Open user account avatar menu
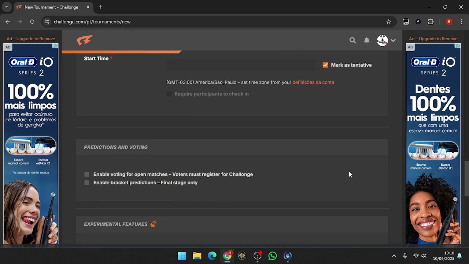Image resolution: width=469 pixels, height=264 pixels. [x=382, y=40]
